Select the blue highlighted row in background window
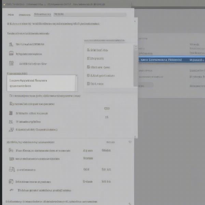Image resolution: width=205 pixels, height=205 pixels. (172, 60)
